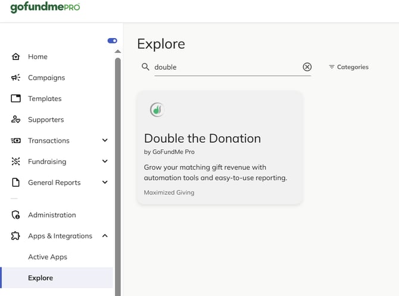Open the Categories filter
This screenshot has height=296, width=399.
point(348,67)
